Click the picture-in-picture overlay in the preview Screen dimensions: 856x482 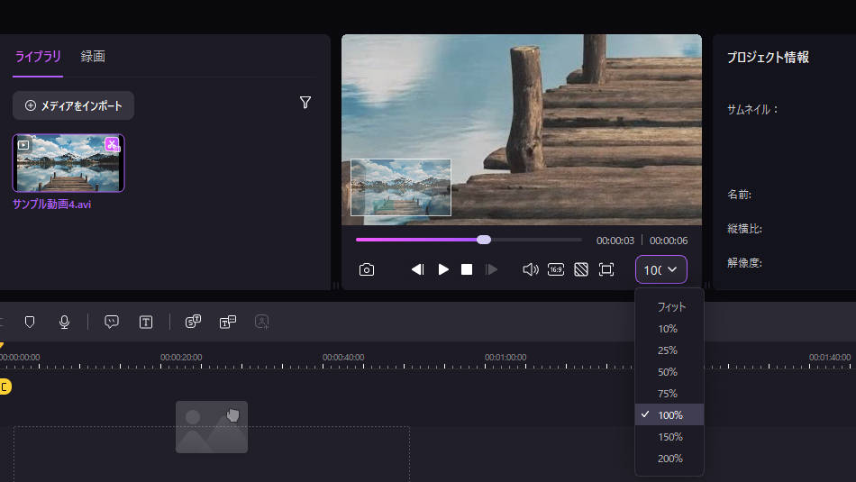[401, 187]
